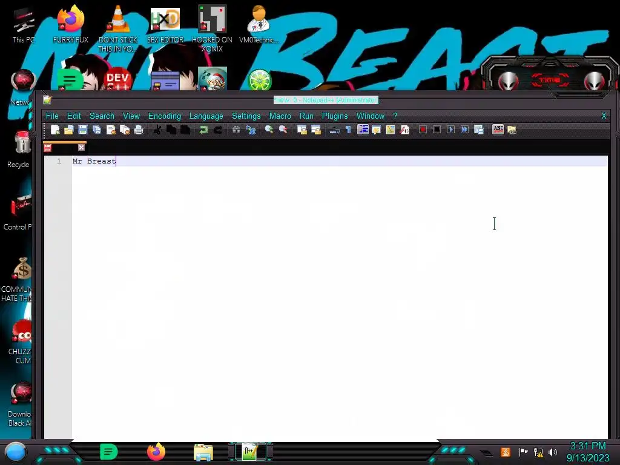
Task: Click the macro Playback icon
Action: (450, 130)
